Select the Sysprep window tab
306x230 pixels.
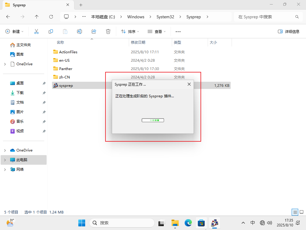pyautogui.click(x=38, y=5)
